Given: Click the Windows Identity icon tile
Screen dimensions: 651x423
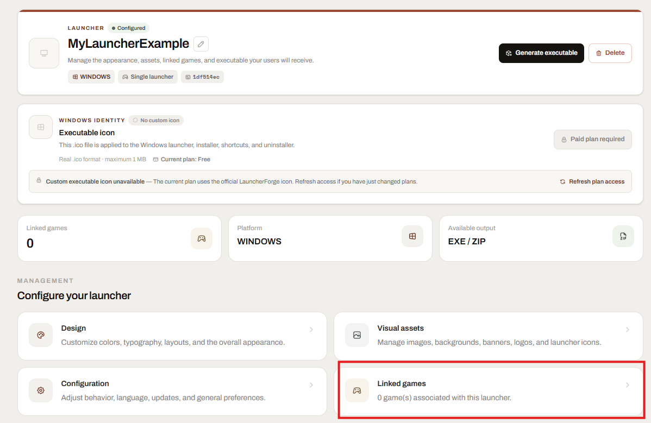Looking at the screenshot, I should pyautogui.click(x=41, y=127).
